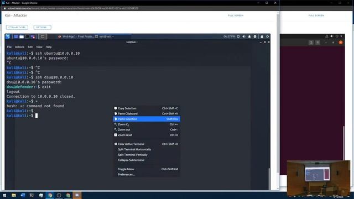This screenshot has height=199, width=354.
Task: Click the 06:57 PM clock in Kali panel
Action: 229,36
